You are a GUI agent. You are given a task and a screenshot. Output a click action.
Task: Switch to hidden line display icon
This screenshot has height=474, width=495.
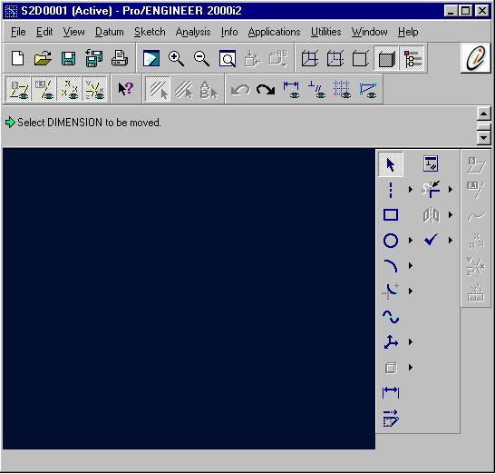(335, 58)
